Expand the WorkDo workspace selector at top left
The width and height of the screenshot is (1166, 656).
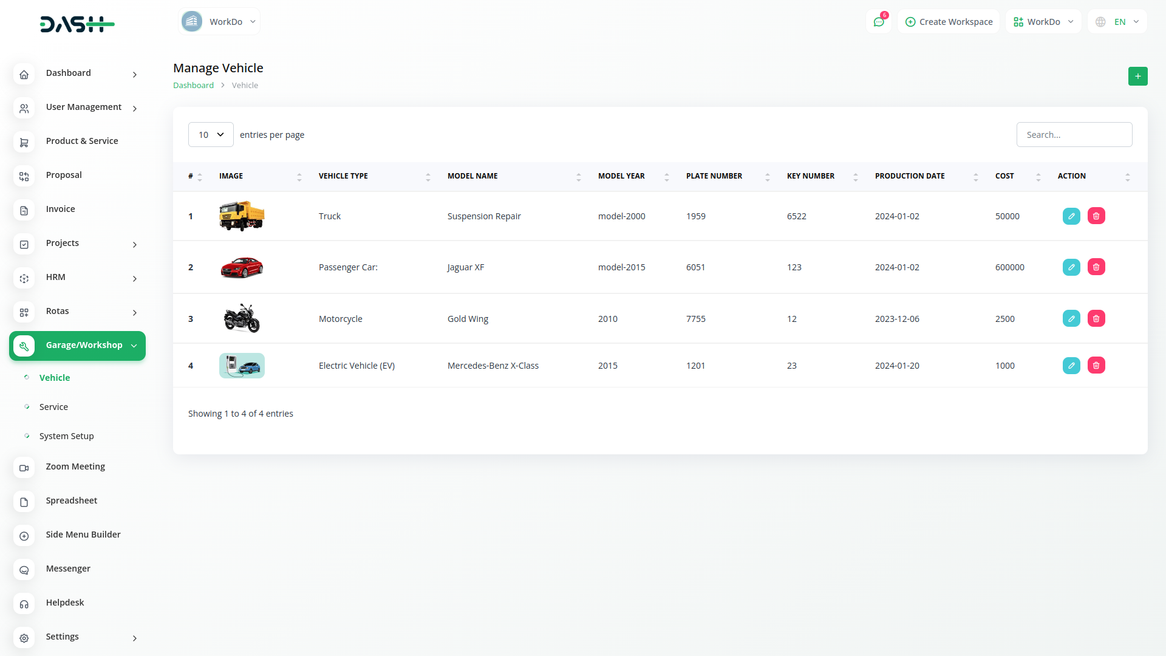[x=219, y=22]
